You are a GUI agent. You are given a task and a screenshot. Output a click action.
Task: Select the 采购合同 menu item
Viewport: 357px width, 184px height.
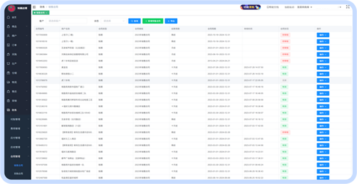18,174
